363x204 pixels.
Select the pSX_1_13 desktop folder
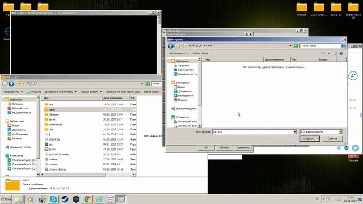[x=336, y=9]
